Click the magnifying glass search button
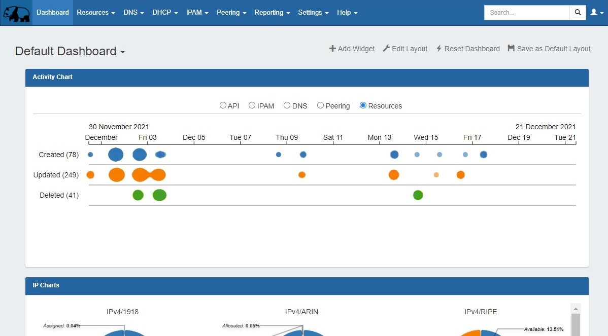 pyautogui.click(x=578, y=13)
